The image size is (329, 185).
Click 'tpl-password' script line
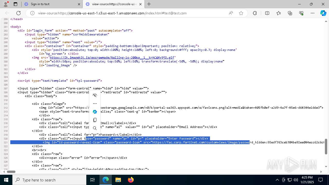click(60, 81)
